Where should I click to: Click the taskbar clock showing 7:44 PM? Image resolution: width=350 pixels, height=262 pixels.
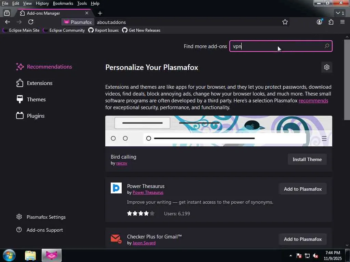click(x=333, y=256)
